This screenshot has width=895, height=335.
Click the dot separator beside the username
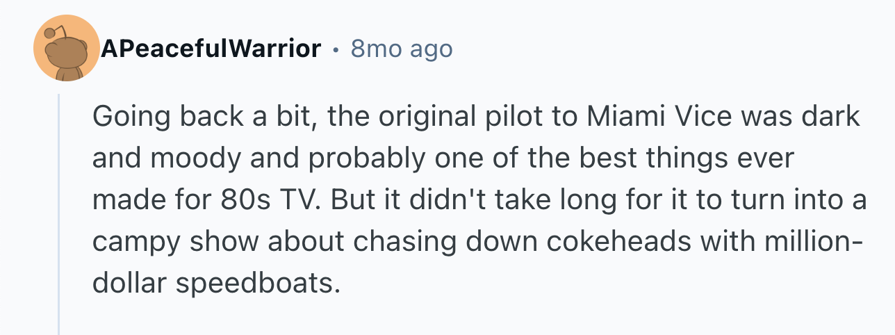point(336,49)
